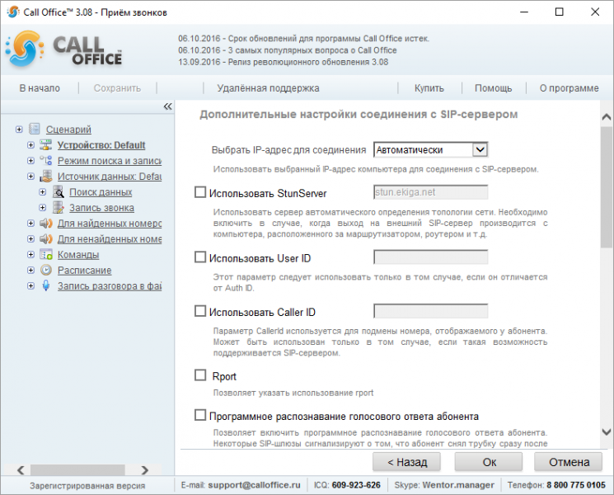Click the Skype Wentor.manager text
614x495 pixels.
[x=458, y=485]
